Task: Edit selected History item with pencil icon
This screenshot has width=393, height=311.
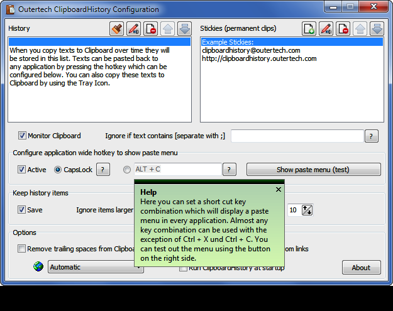Action: coord(133,28)
